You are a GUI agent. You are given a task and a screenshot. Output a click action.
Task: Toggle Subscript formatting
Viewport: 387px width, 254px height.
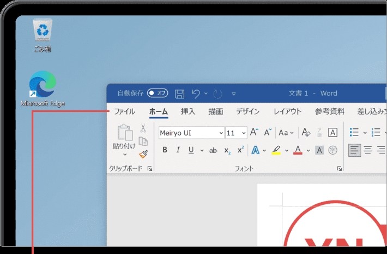(227, 150)
